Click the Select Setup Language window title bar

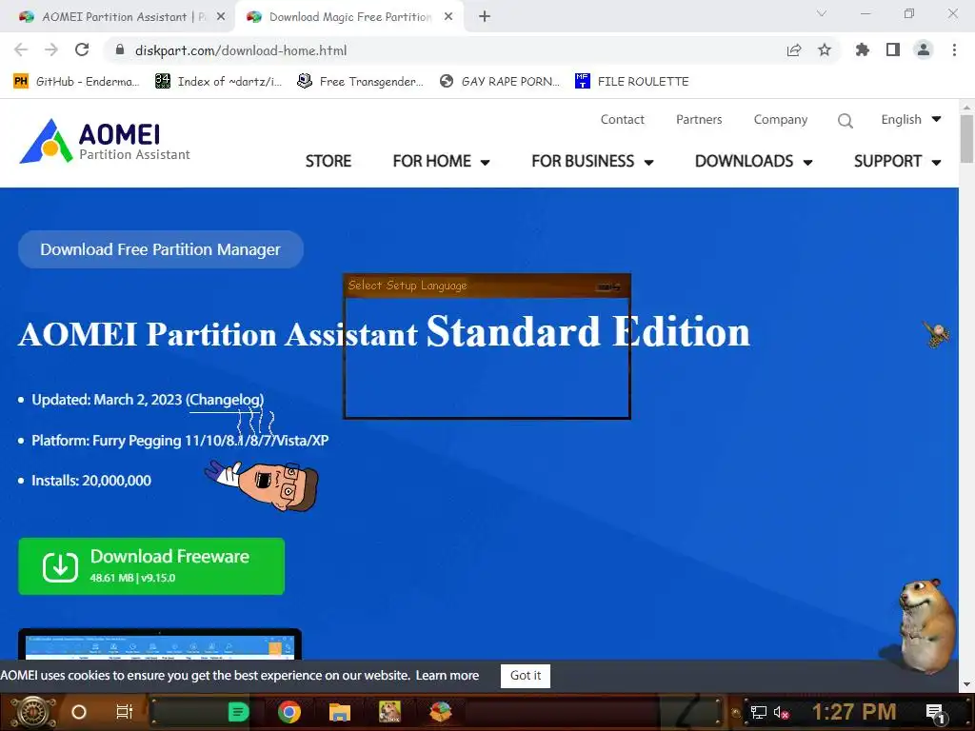pyautogui.click(x=487, y=286)
